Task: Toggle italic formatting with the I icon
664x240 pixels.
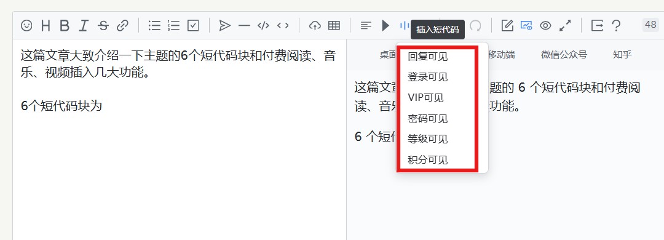Action: [84, 26]
